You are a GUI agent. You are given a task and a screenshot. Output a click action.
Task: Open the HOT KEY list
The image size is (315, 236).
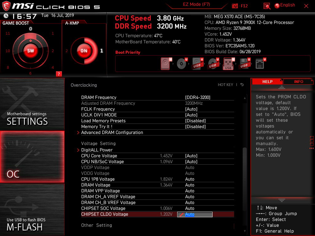point(225,85)
